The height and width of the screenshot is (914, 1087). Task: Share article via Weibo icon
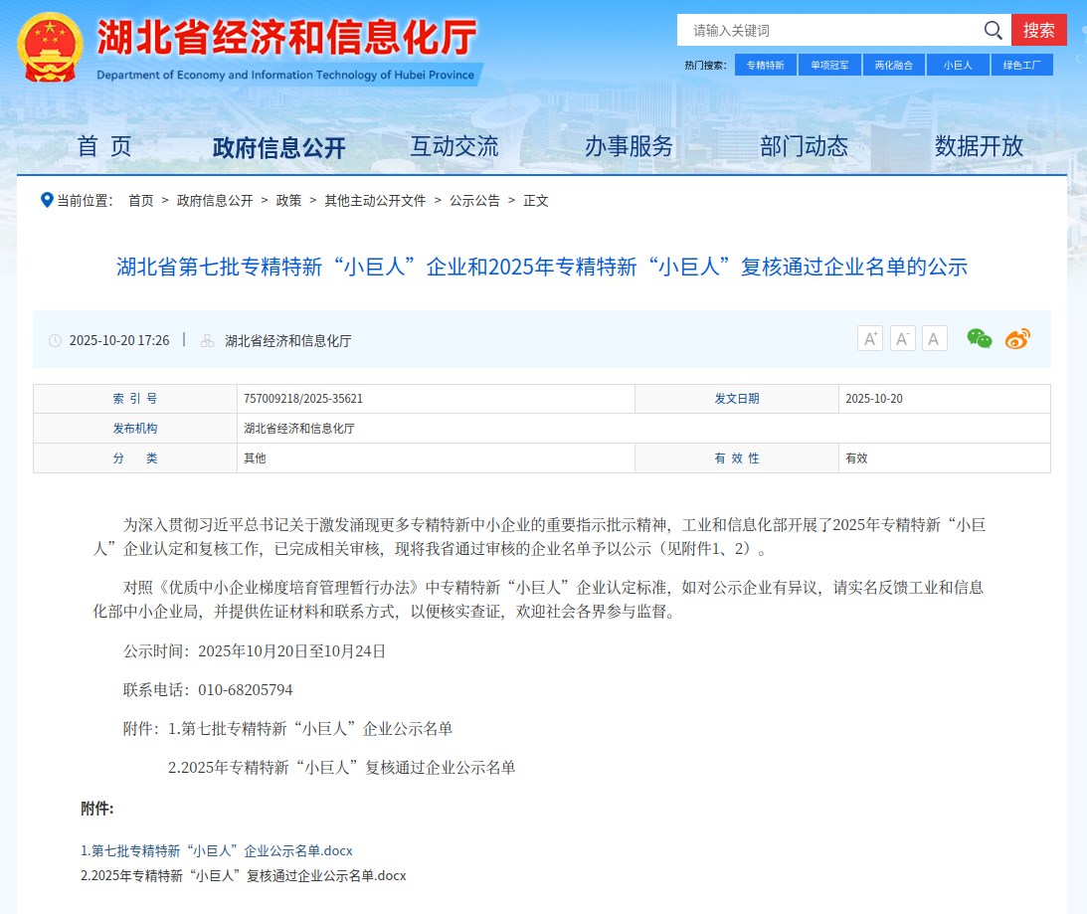(1017, 339)
